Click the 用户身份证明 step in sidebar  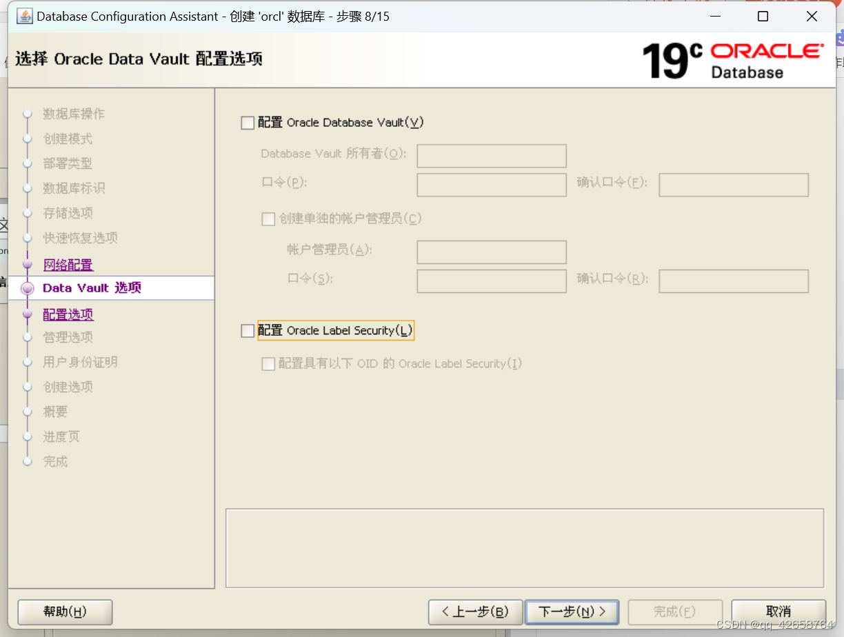(x=80, y=362)
